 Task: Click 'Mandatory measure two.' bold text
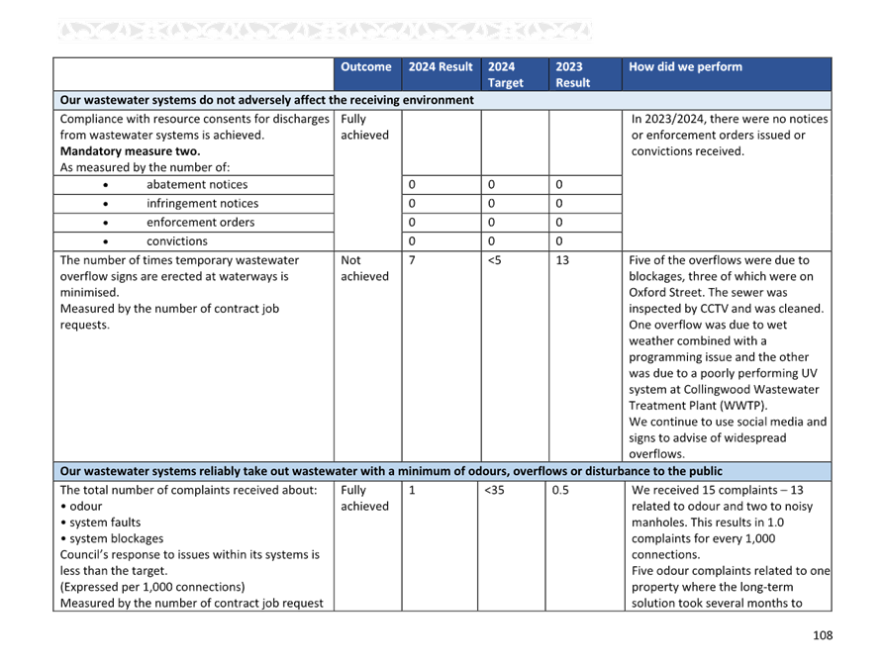pos(131,151)
